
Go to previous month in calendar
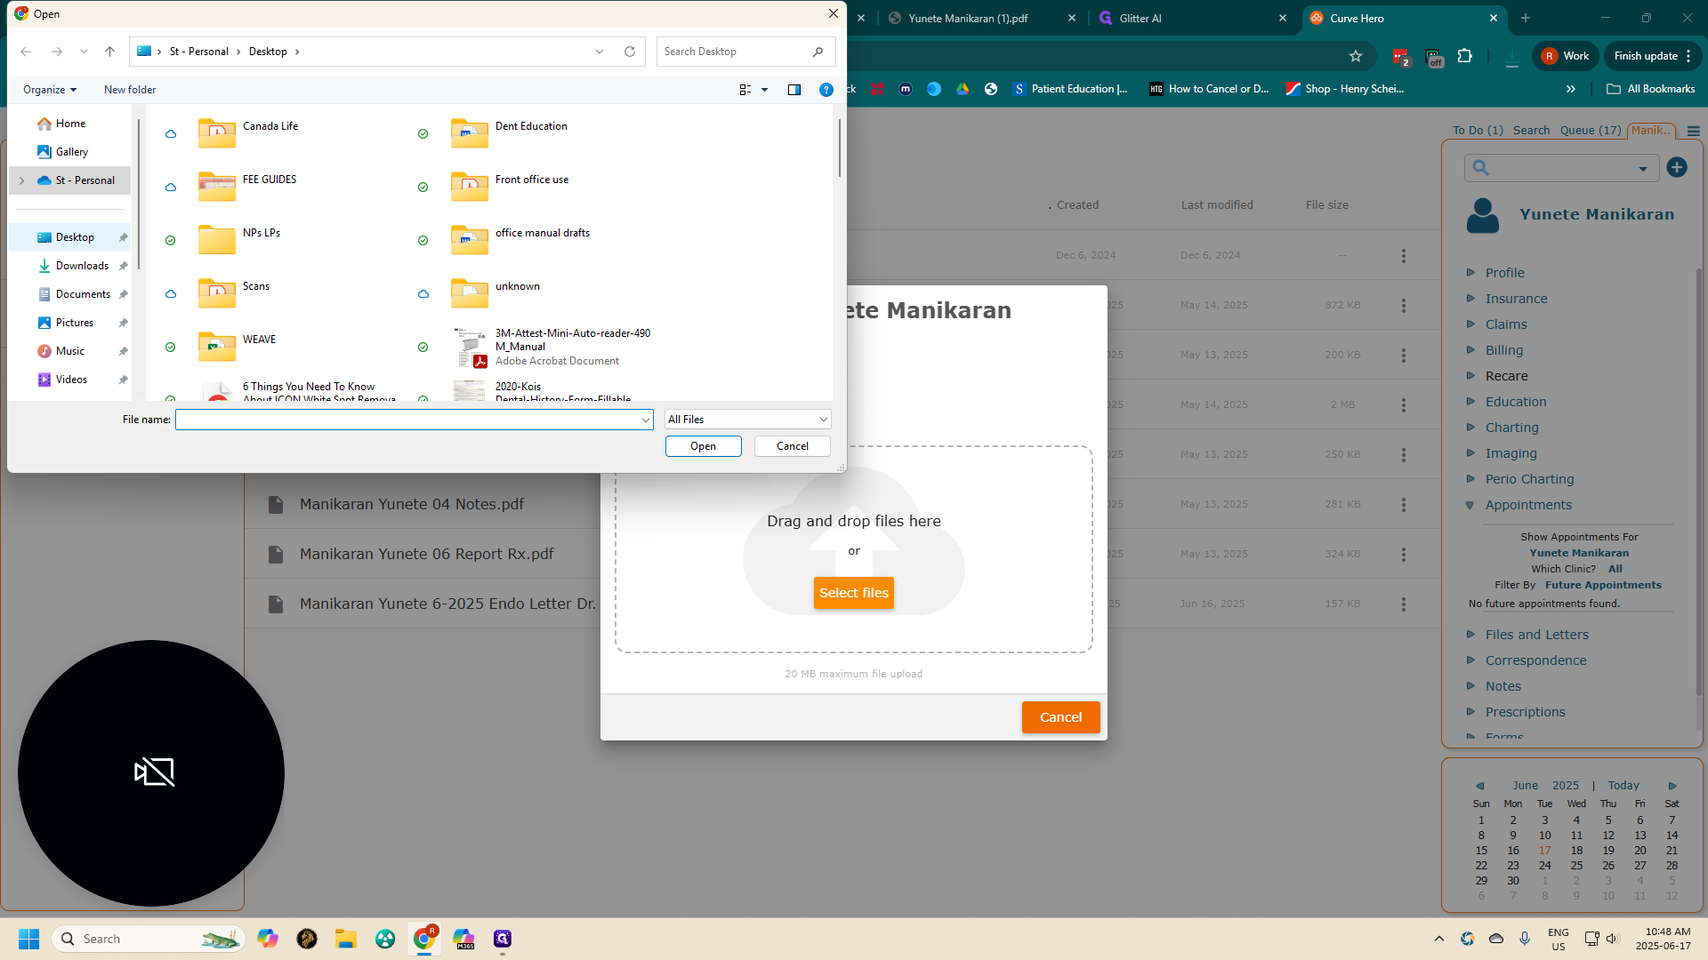click(x=1479, y=786)
